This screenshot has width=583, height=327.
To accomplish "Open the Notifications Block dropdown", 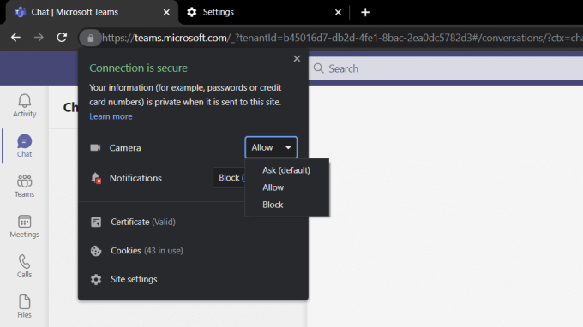I will (x=229, y=178).
